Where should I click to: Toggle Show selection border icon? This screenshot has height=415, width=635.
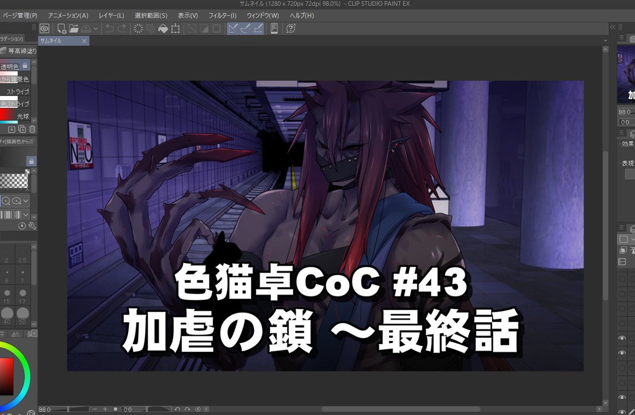(x=216, y=29)
